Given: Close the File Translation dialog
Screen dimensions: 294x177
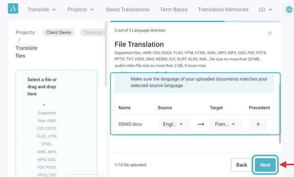Looking at the screenshot, I should point(270,33).
